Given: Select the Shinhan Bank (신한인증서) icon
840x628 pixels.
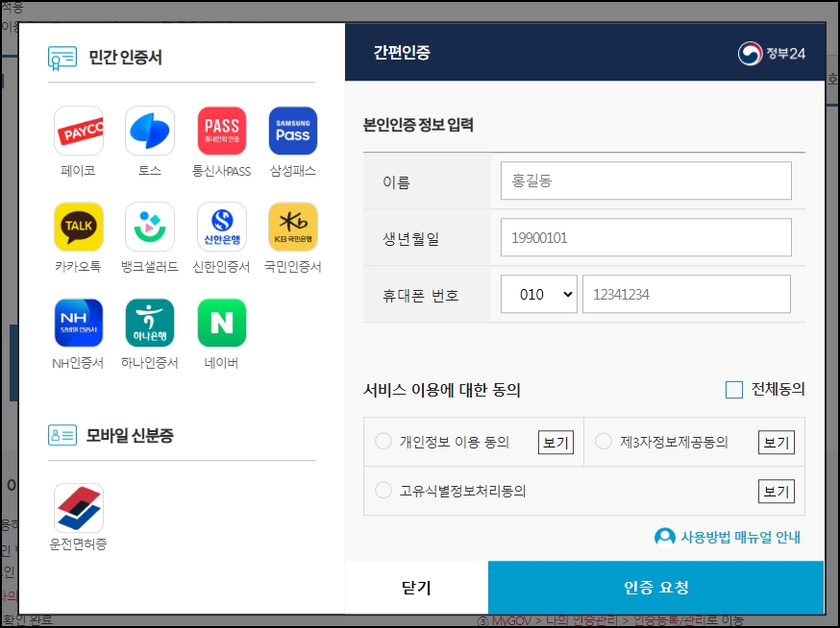Looking at the screenshot, I should coord(222,227).
